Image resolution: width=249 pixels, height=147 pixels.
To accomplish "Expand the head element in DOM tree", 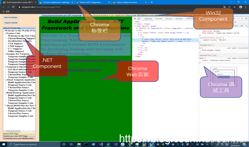I will point(135,24).
